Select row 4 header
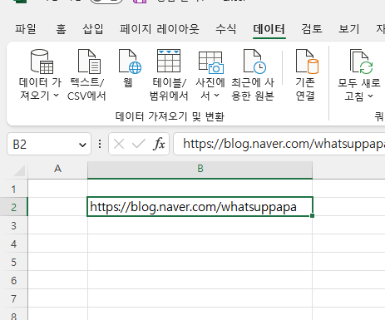Viewport: 385px width, 320px height. [x=13, y=244]
